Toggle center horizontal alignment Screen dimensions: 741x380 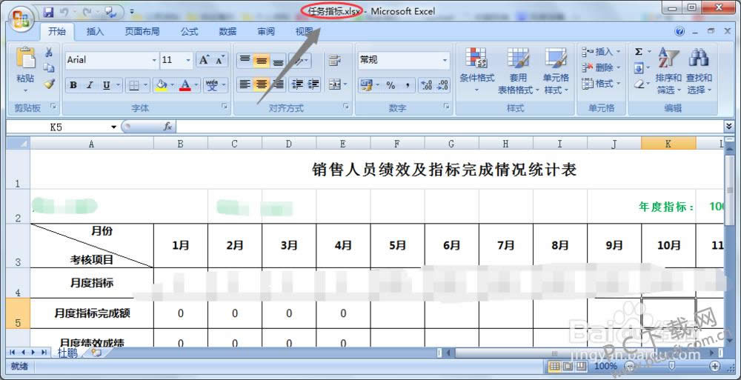point(261,85)
